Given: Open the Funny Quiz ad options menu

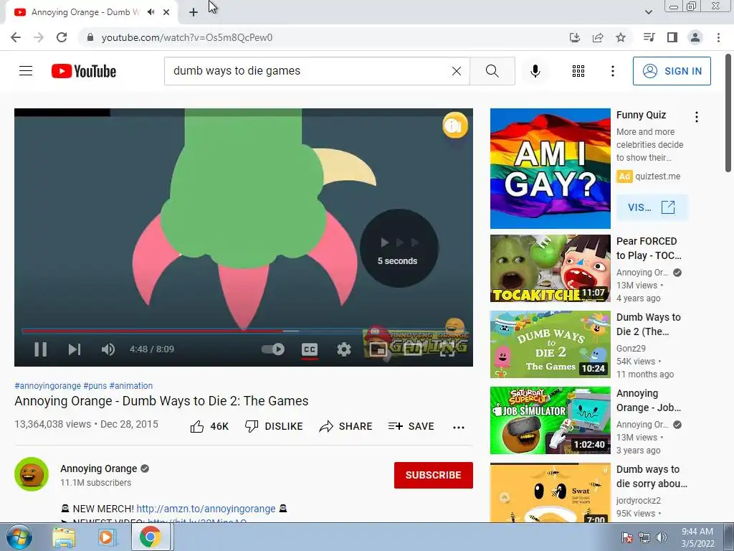Looking at the screenshot, I should [697, 117].
